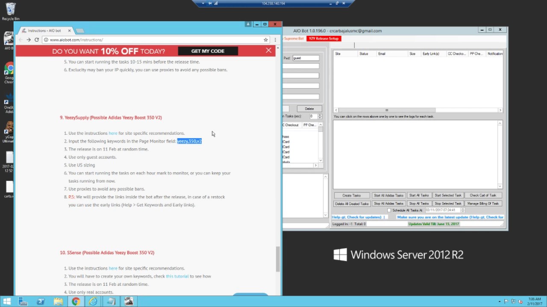Click the Chrome page vertical scrollbar
The width and height of the screenshot is (547, 307).
coord(278,259)
